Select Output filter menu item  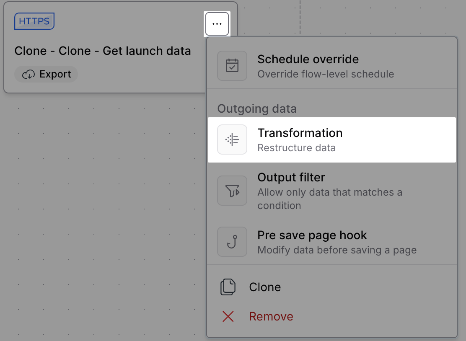[331, 191]
